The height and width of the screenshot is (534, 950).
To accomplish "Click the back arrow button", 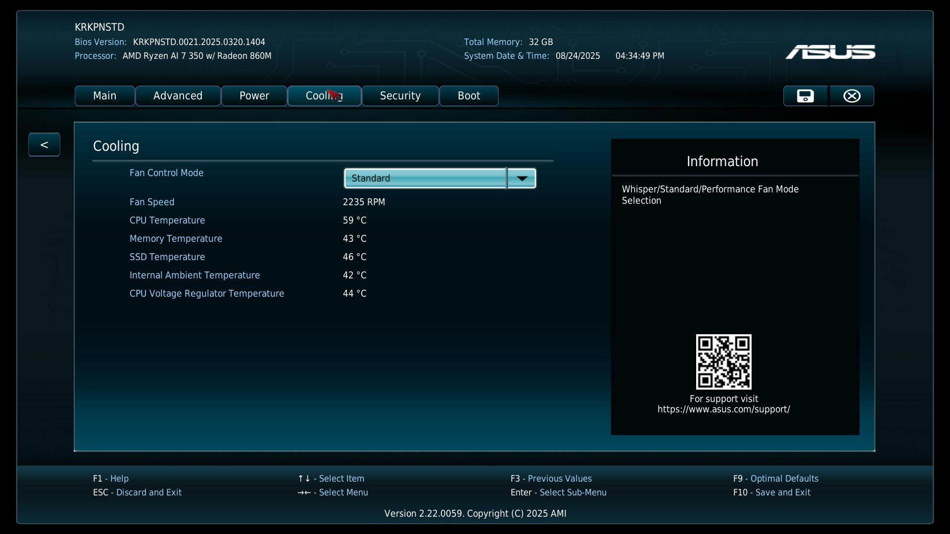I will [x=44, y=145].
